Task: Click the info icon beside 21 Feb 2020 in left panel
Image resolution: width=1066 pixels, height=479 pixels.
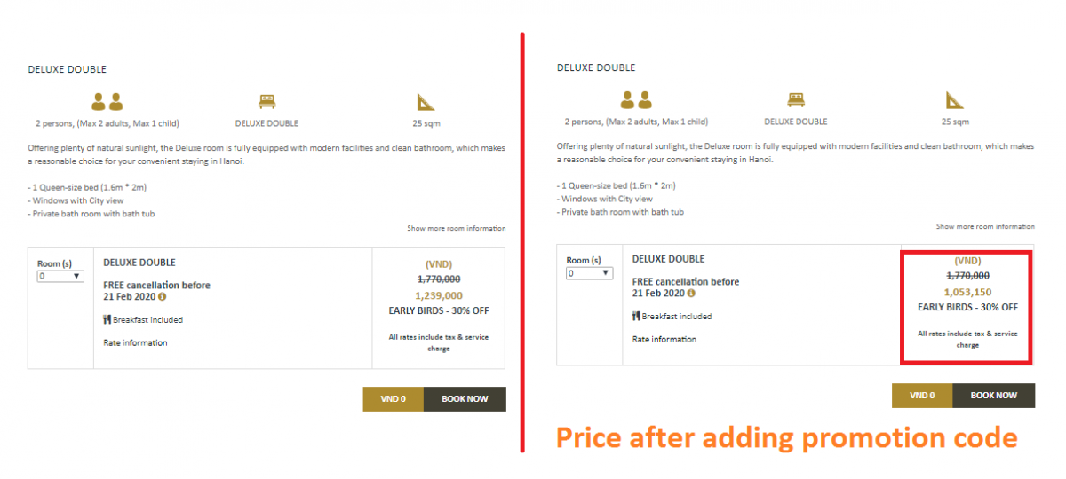Action: tap(162, 297)
